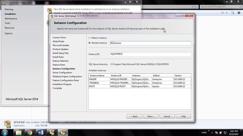Open Planning in Installation Center
This screenshot has width=243, height=136.
tap(9, 9)
